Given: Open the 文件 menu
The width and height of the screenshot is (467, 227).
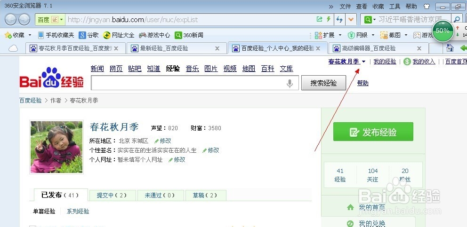Looking at the screenshot, I should pyautogui.click(x=345, y=6).
